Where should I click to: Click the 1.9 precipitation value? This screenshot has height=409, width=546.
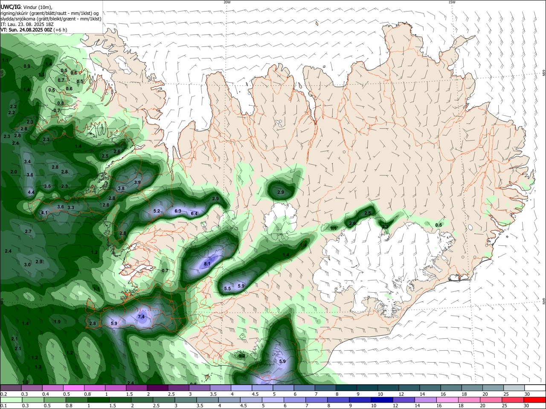click(57, 322)
